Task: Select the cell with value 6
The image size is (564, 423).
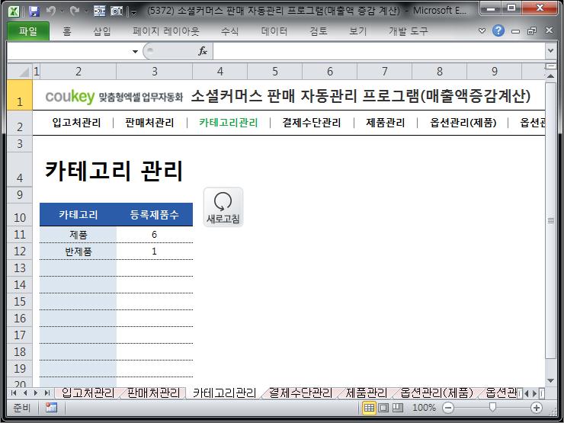Action: 154,235
